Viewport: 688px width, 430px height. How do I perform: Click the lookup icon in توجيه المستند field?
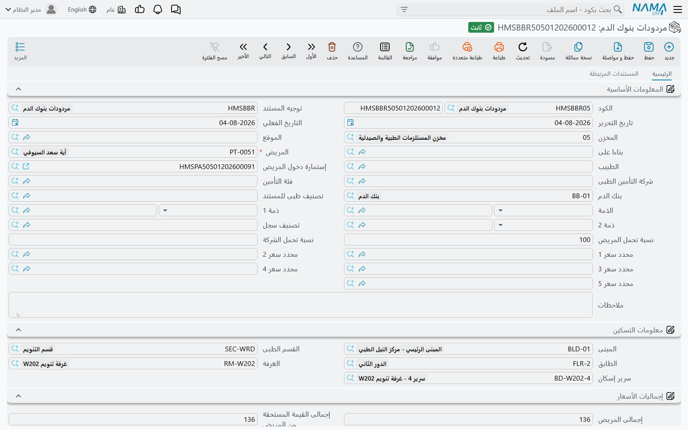tap(15, 108)
